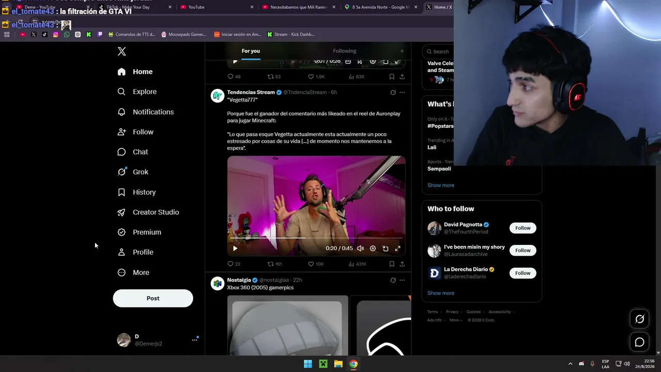
Task: Open the floating messages button
Action: 639,342
